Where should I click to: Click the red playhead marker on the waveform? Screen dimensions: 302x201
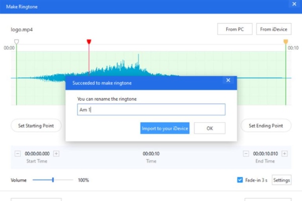[x=89, y=42]
